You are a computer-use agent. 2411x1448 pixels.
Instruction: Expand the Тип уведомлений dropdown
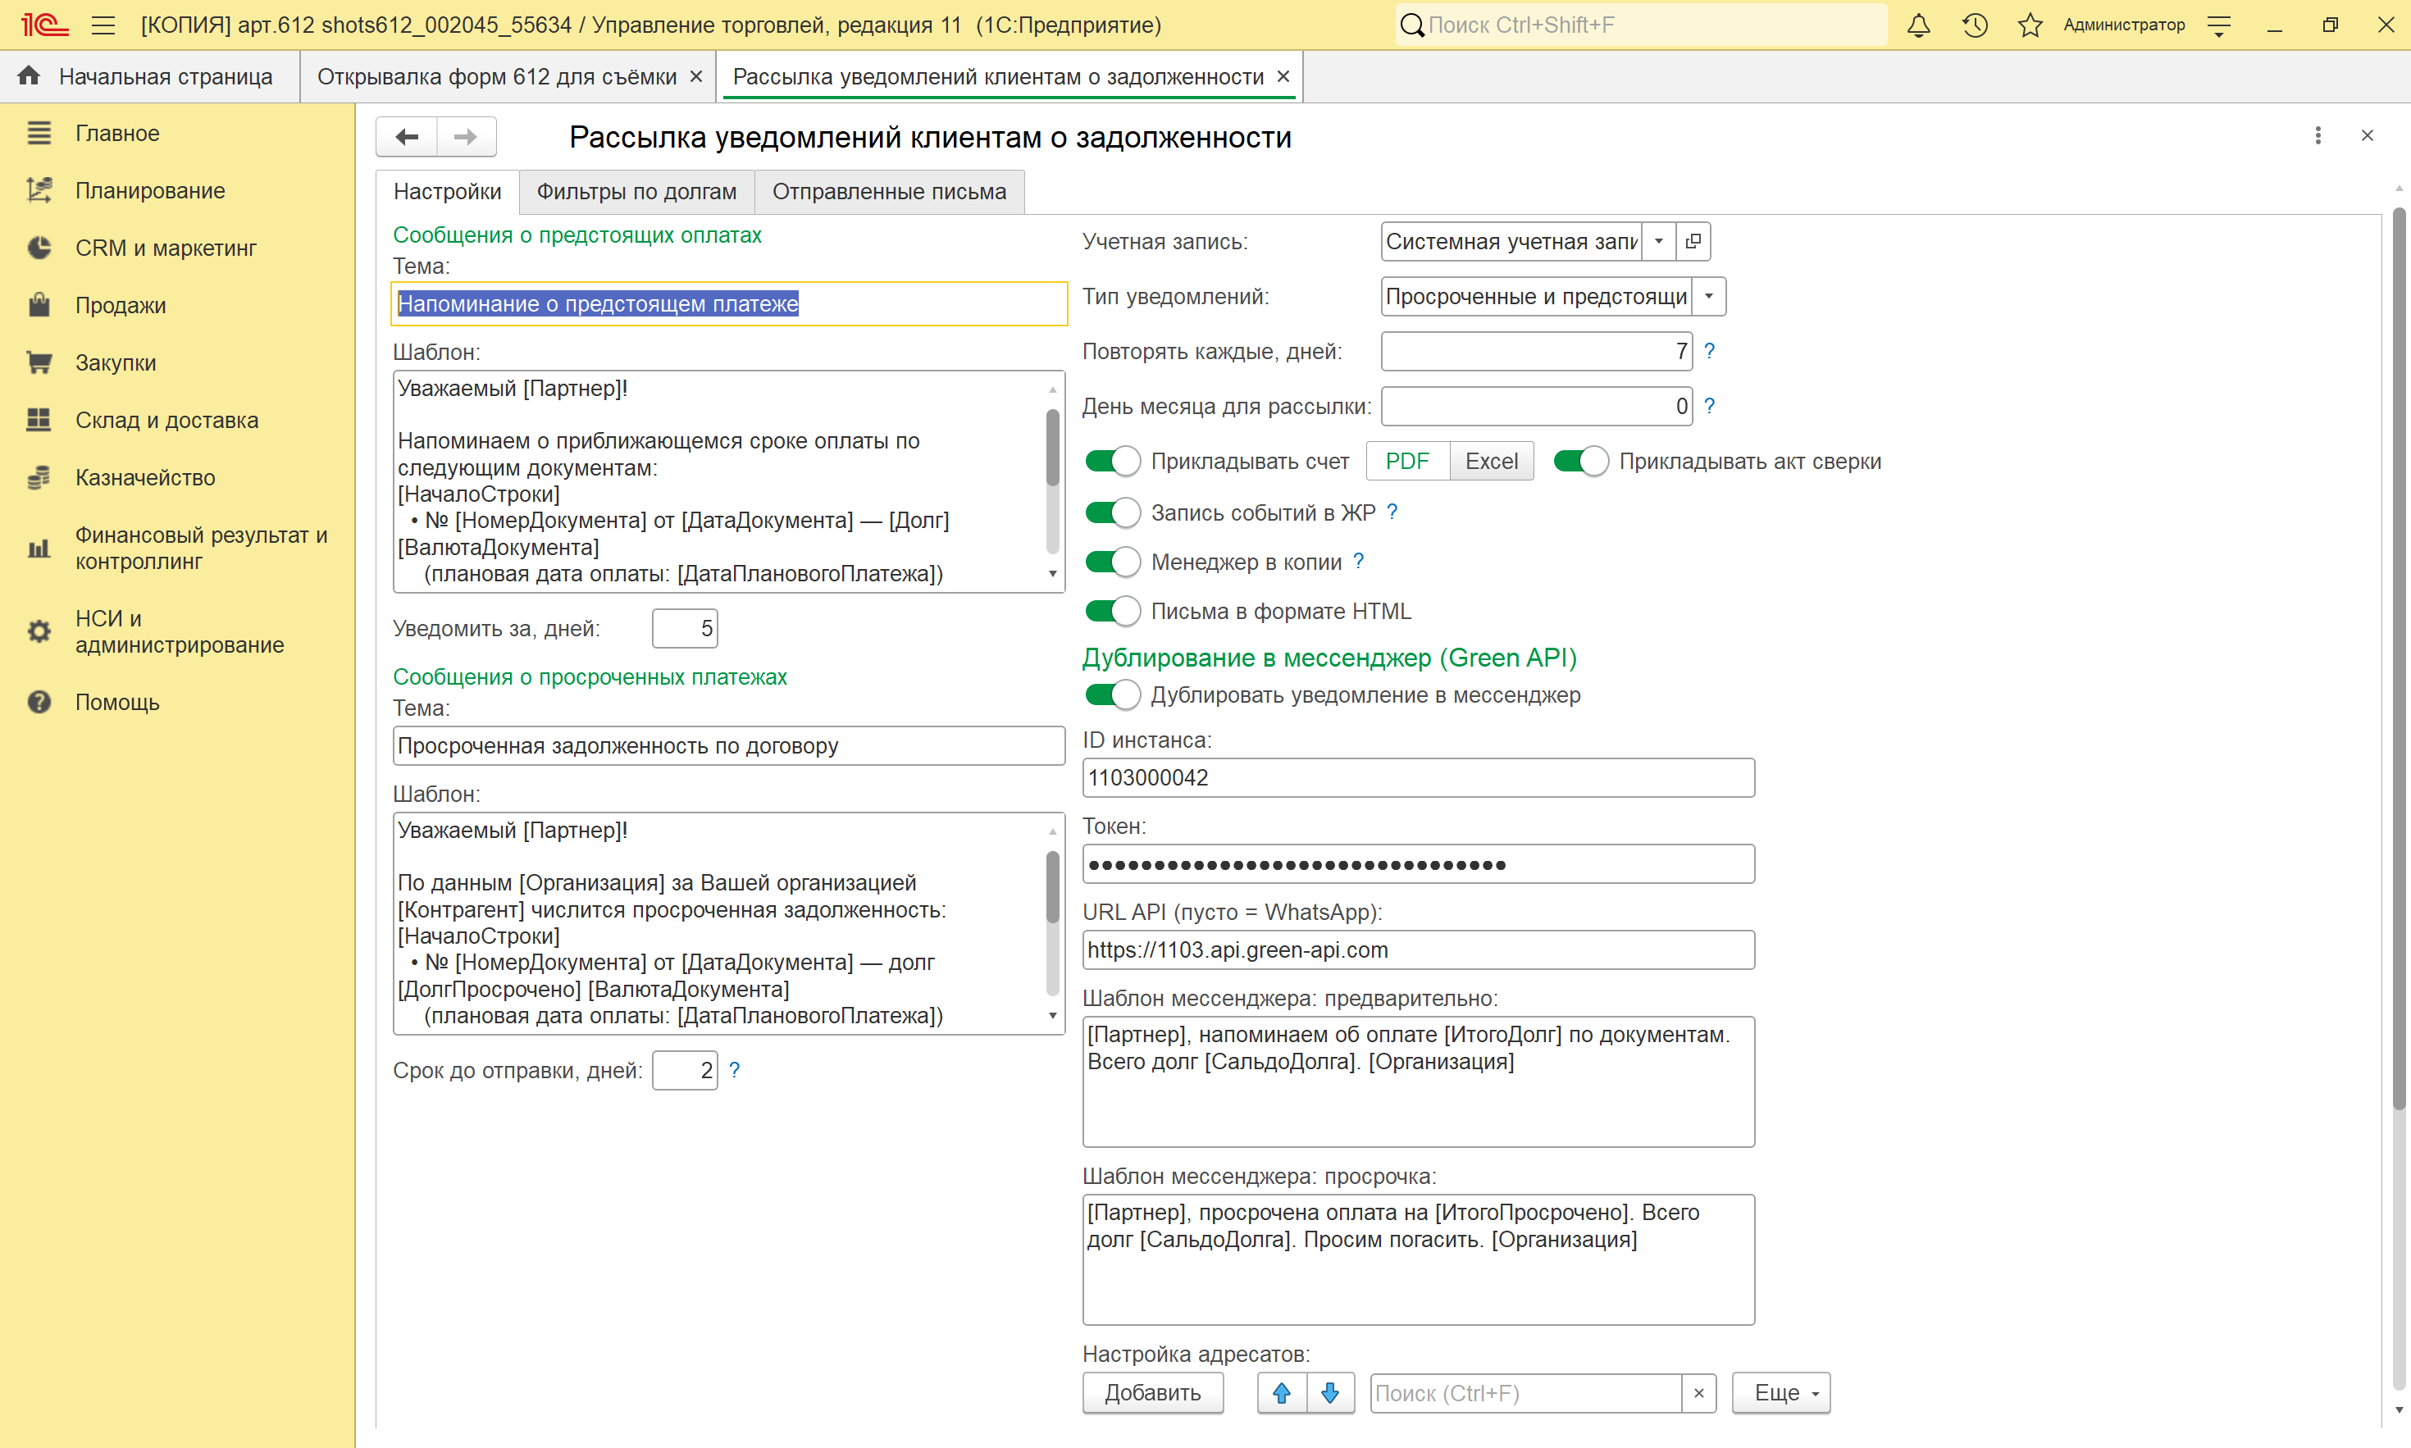click(x=1708, y=297)
